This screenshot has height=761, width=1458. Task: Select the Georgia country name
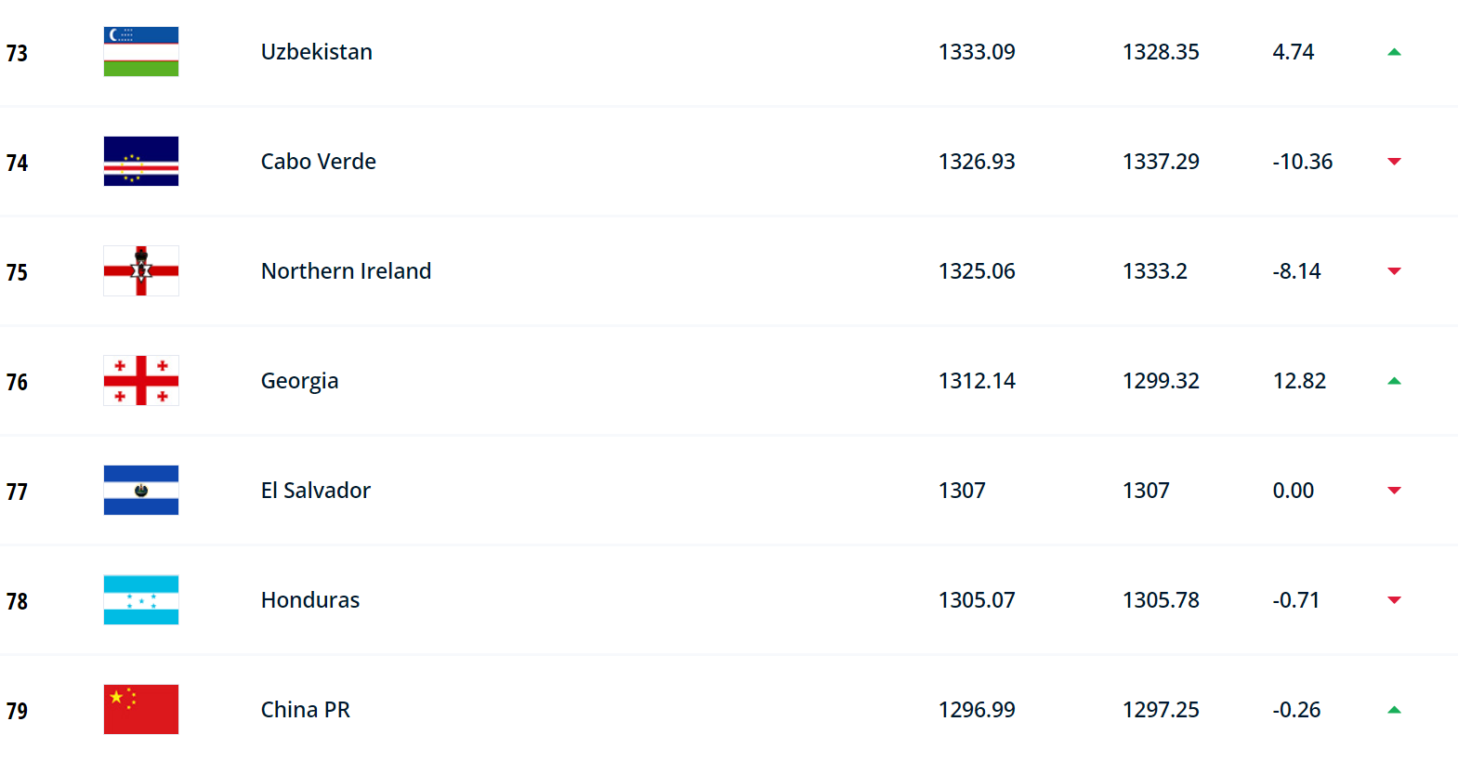pyautogui.click(x=299, y=381)
